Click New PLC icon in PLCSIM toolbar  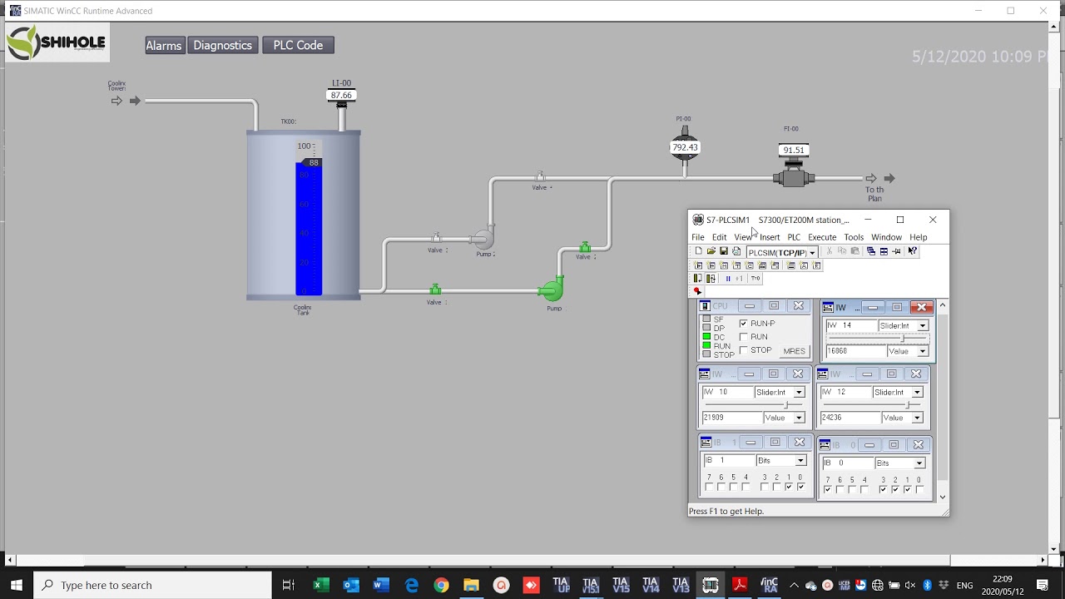(699, 251)
